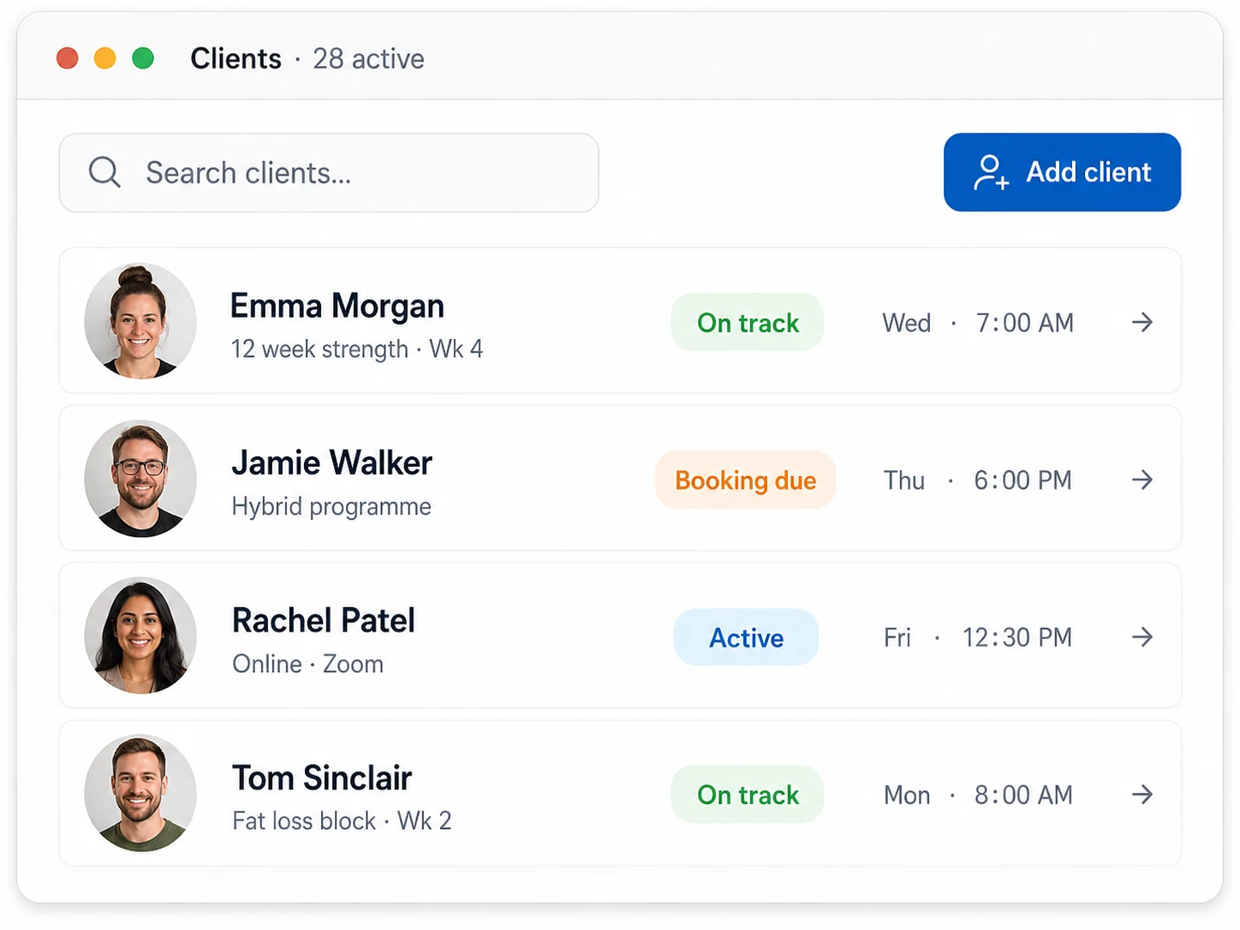Click the name Emma Morgan
1240x930 pixels.
[337, 307]
